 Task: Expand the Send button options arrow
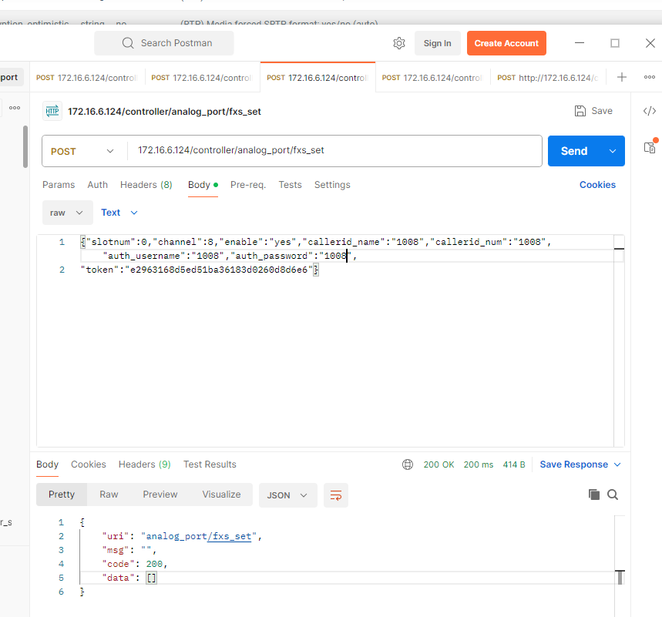point(613,151)
